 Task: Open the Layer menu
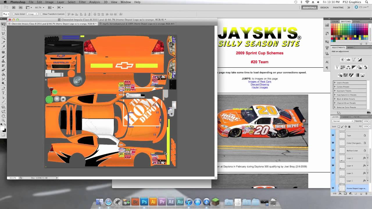tap(60, 2)
